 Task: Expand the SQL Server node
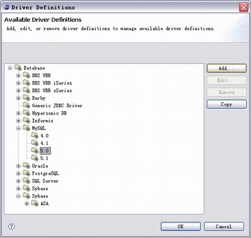[x=18, y=181]
